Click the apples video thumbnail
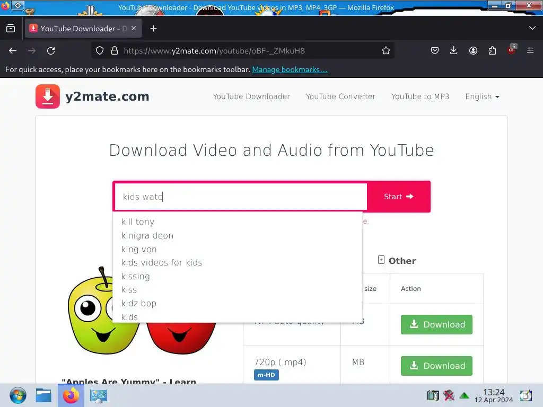 (142, 311)
